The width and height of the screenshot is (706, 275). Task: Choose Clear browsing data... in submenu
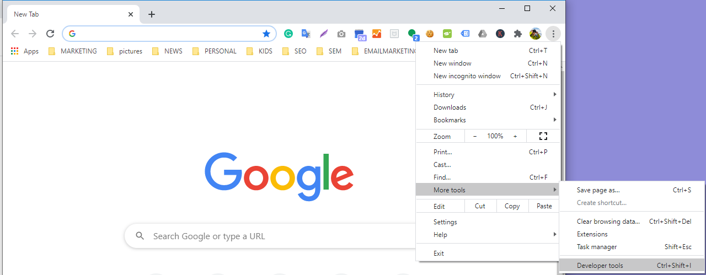pyautogui.click(x=632, y=222)
